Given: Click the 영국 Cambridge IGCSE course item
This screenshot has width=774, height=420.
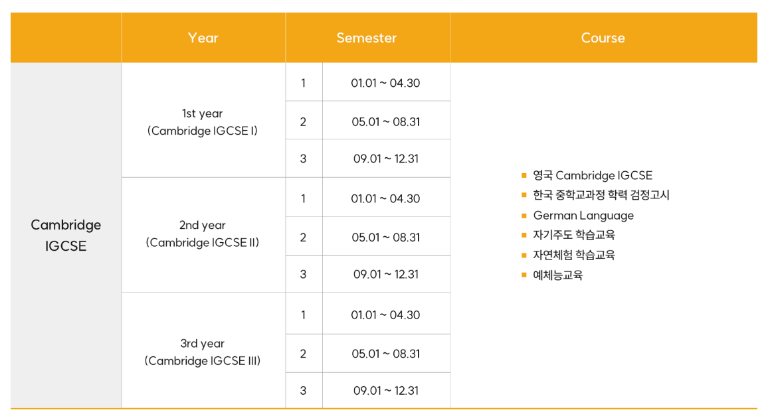Looking at the screenshot, I should tap(593, 176).
